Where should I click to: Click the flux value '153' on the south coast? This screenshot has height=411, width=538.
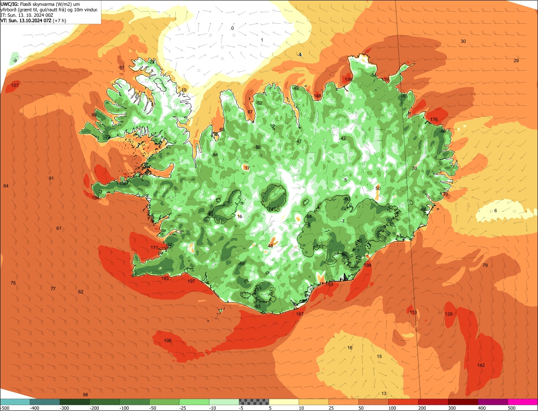click(x=329, y=285)
